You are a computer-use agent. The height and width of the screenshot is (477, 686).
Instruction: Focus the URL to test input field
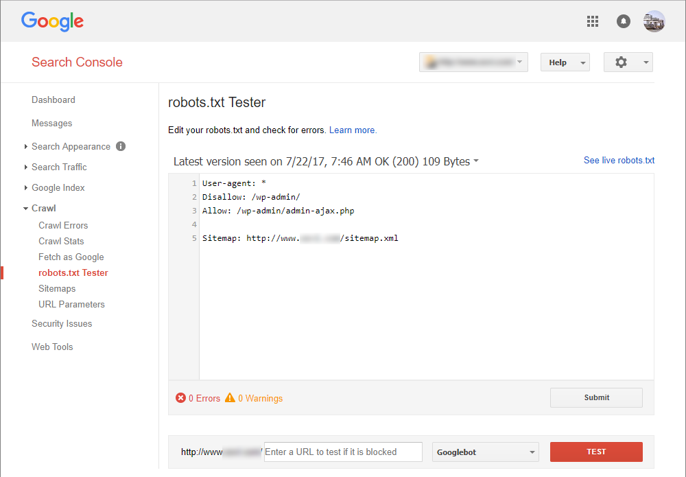click(344, 452)
